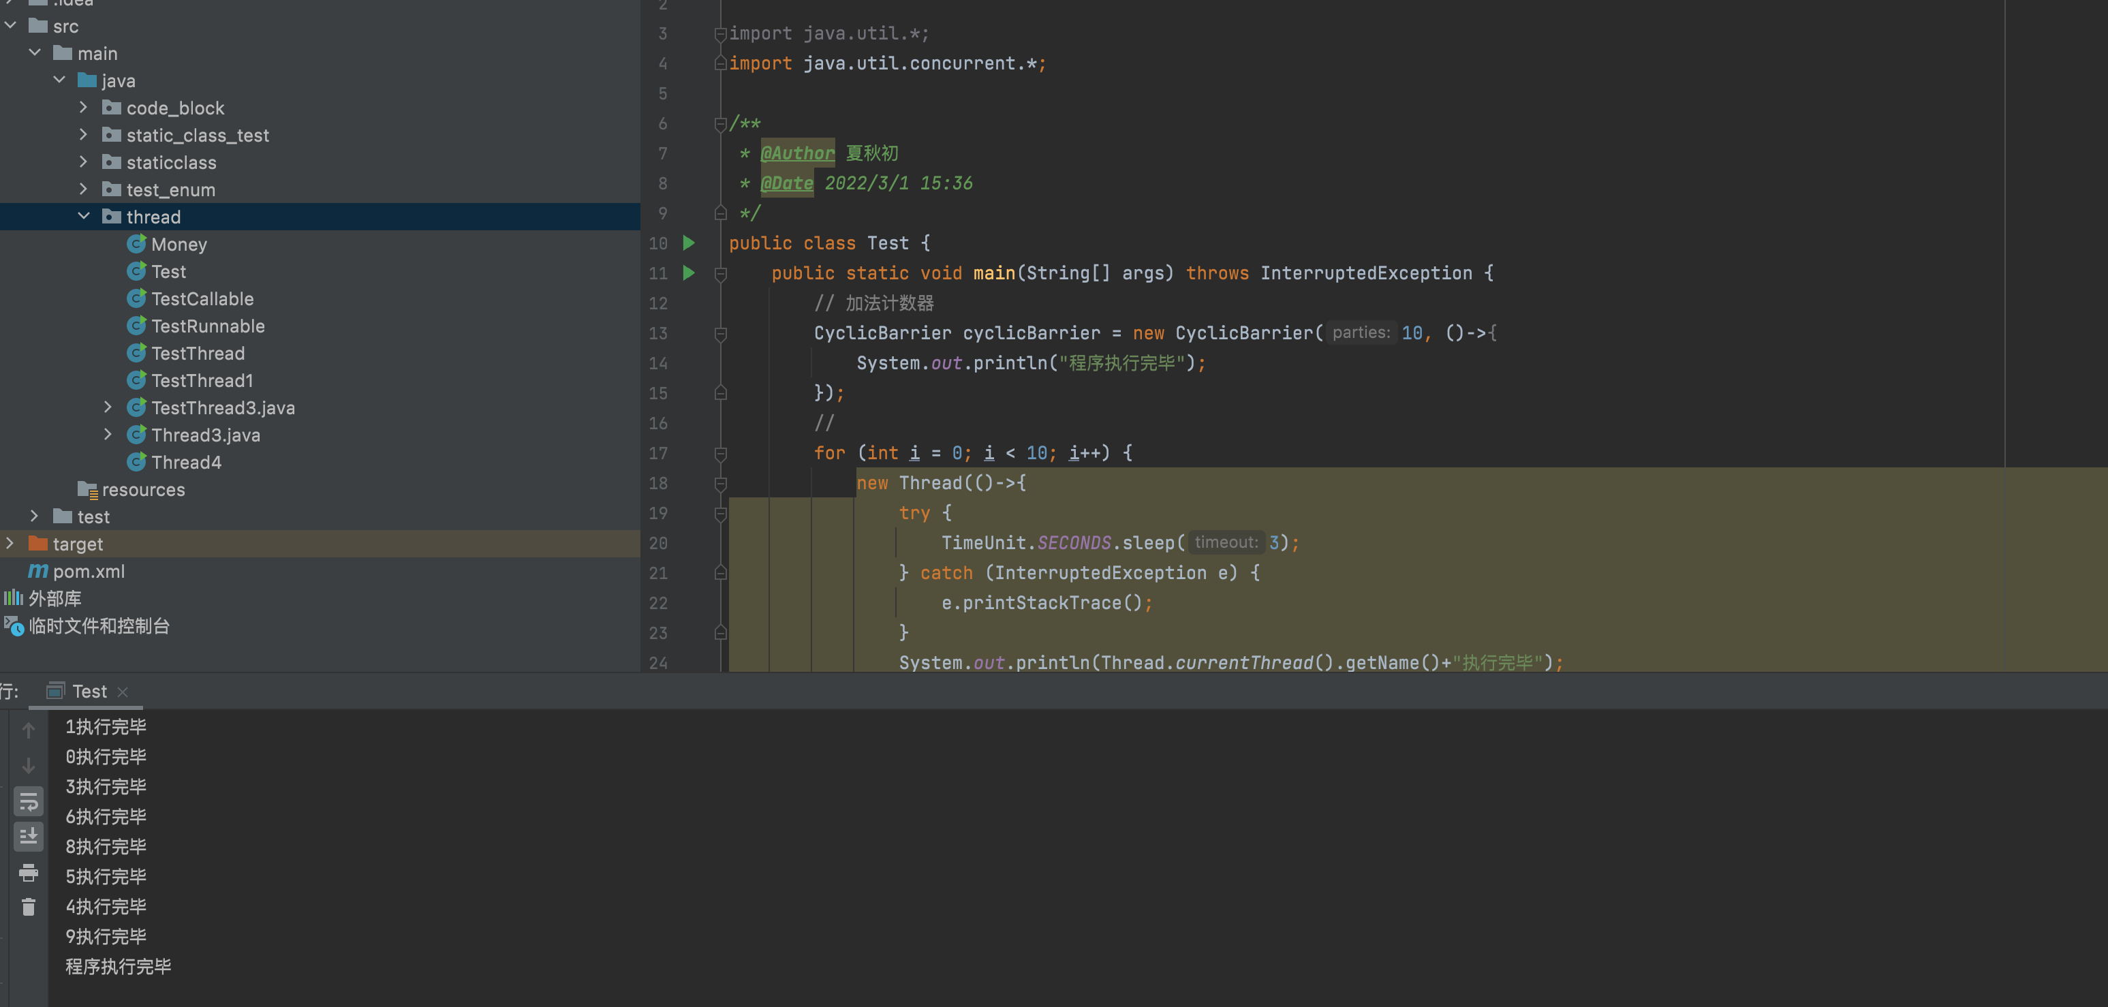This screenshot has height=1007, width=2108.
Task: Fold the for loop block at line 17
Action: pos(720,453)
